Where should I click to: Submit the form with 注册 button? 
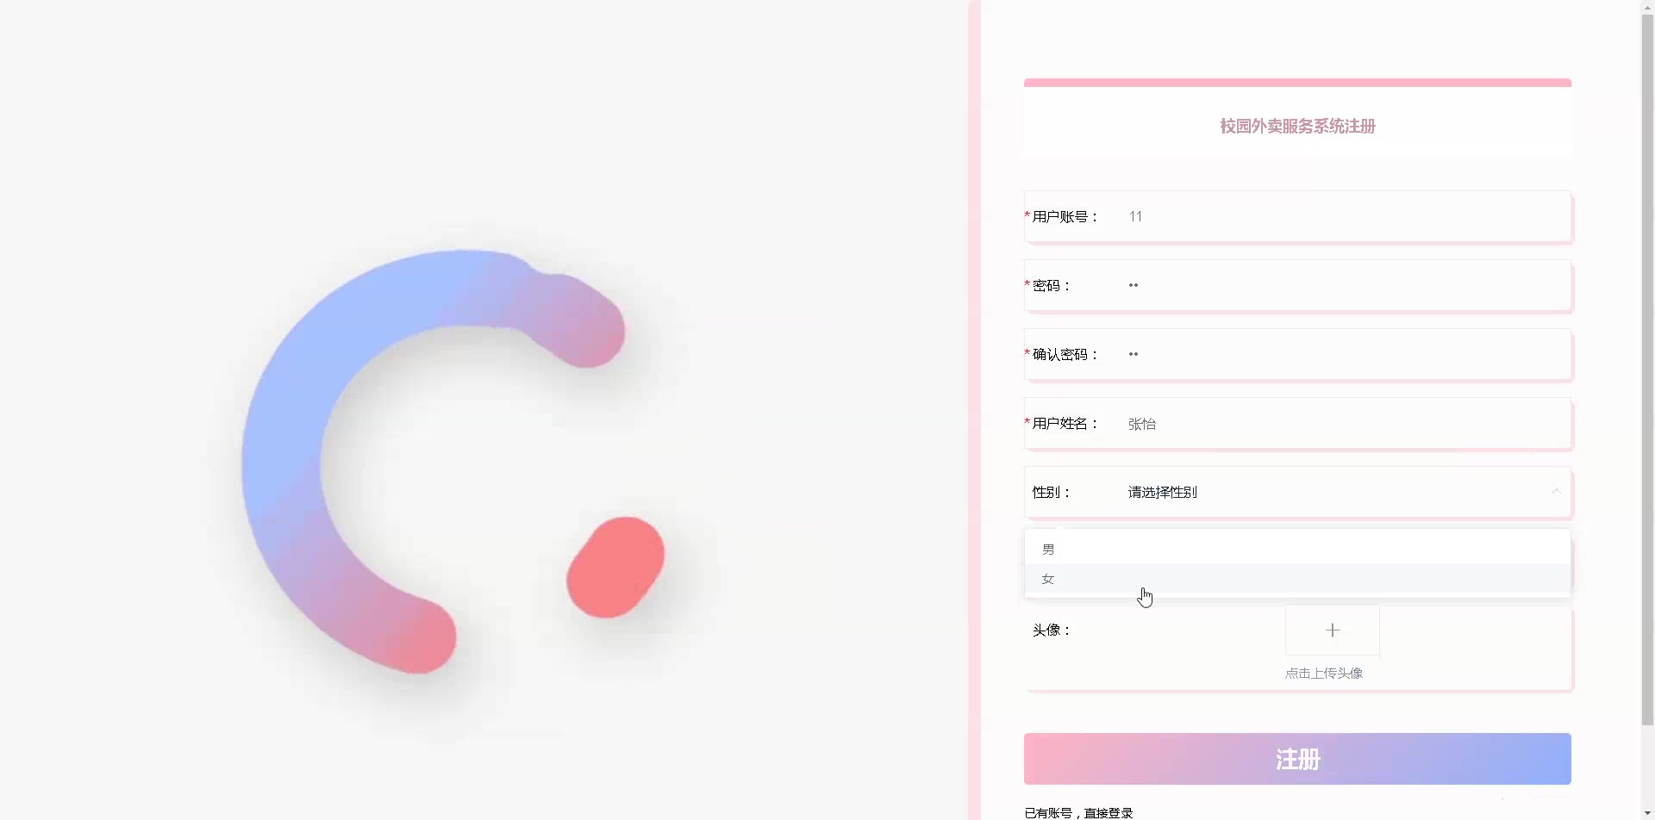pos(1297,759)
